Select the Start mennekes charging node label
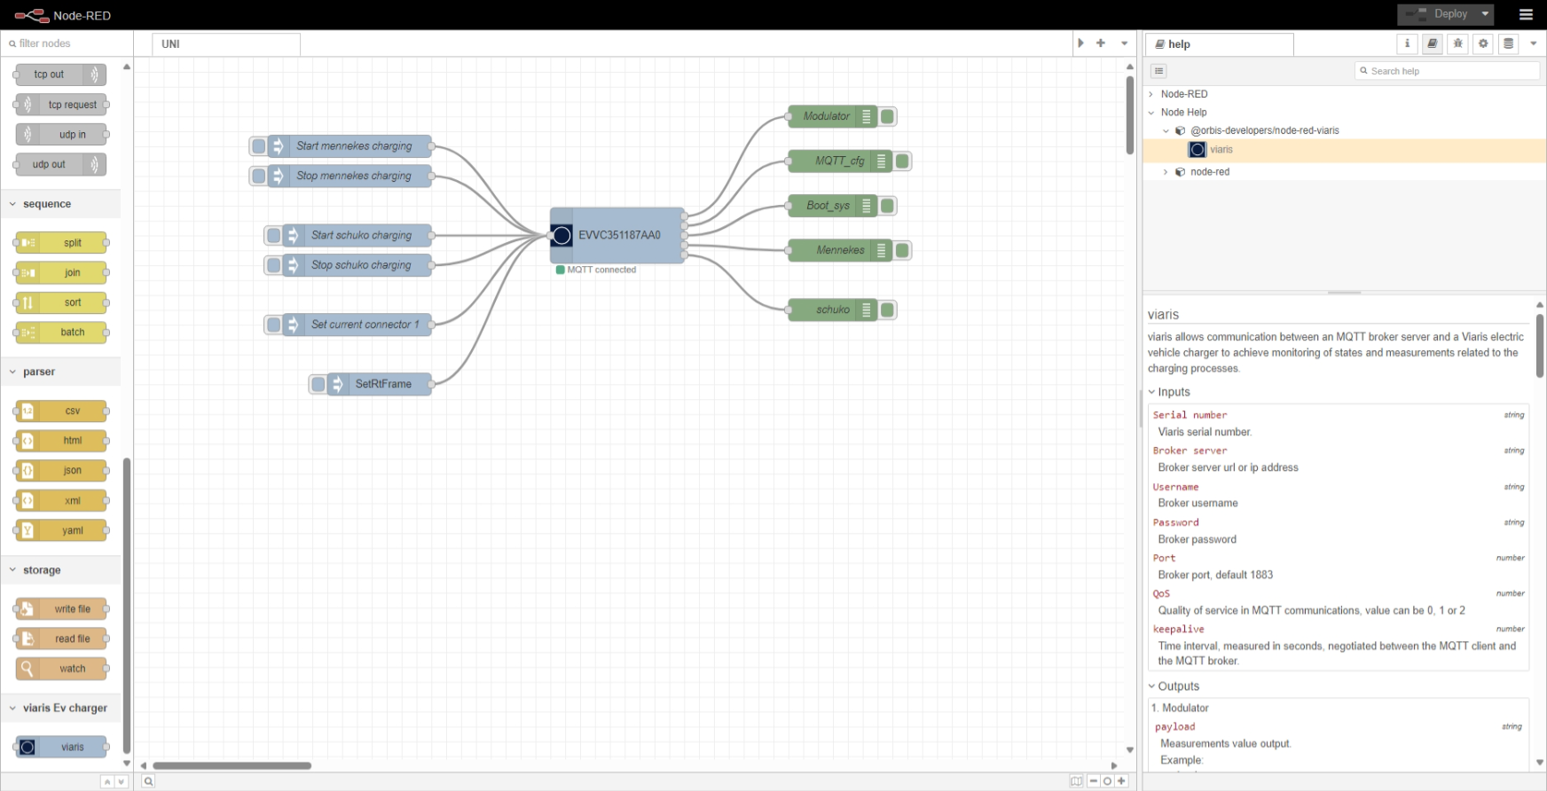Image resolution: width=1547 pixels, height=791 pixels. [354, 146]
